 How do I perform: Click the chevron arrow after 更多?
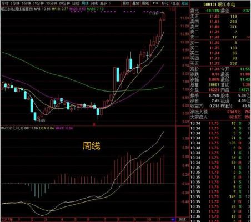click(110, 3)
